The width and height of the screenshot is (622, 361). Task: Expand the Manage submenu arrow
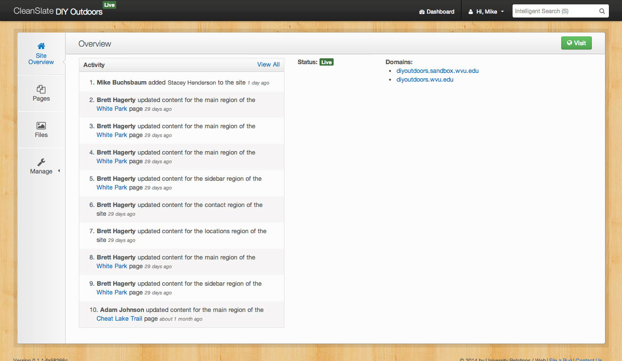59,171
